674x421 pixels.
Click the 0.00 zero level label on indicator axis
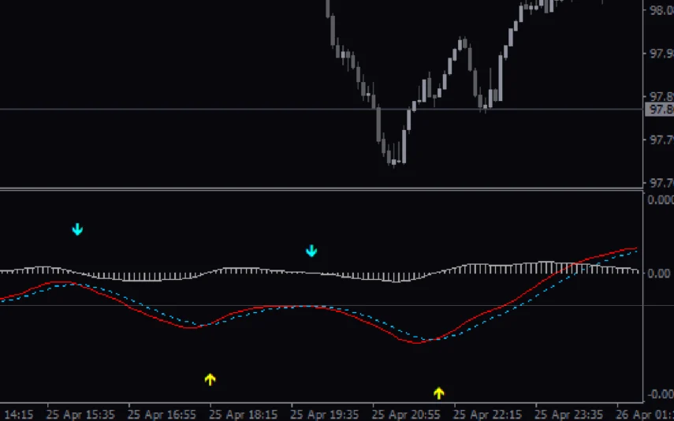(x=659, y=274)
